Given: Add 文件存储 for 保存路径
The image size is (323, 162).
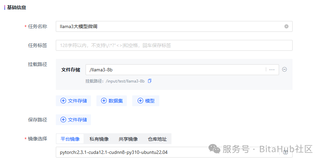Looking at the screenshot, I should (x=73, y=120).
